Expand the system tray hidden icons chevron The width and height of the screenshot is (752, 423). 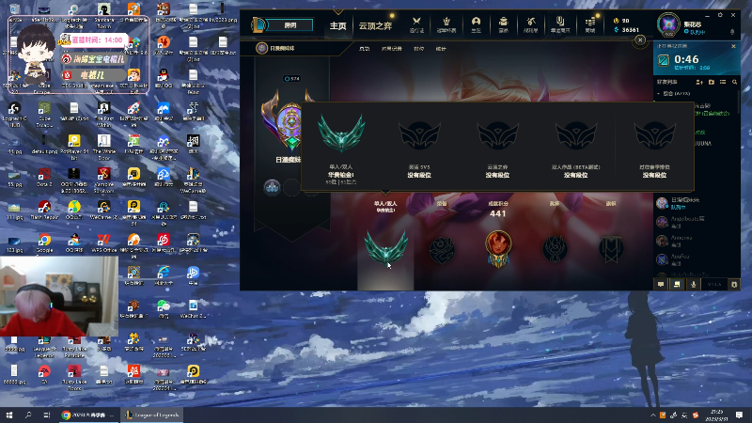(x=652, y=415)
